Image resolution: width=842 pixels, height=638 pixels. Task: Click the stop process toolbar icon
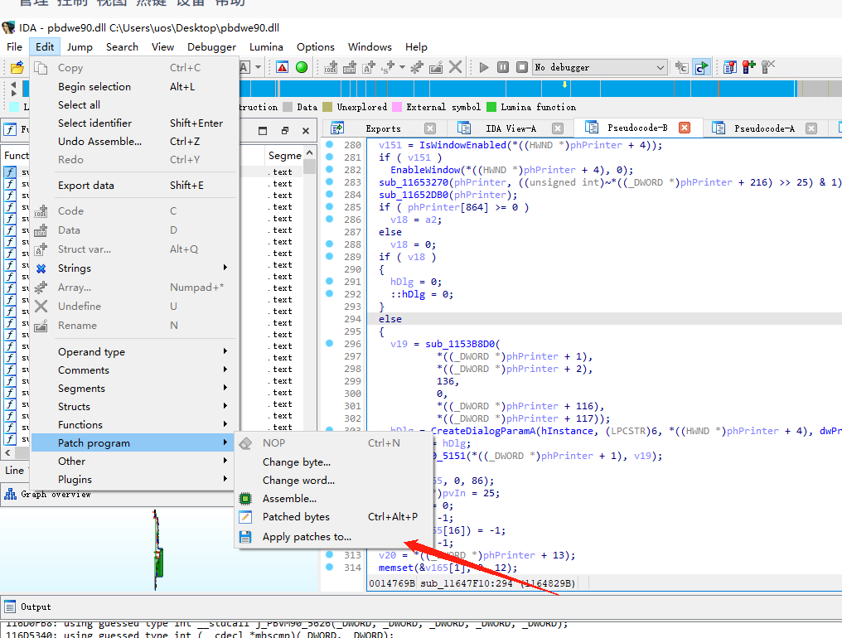522,67
